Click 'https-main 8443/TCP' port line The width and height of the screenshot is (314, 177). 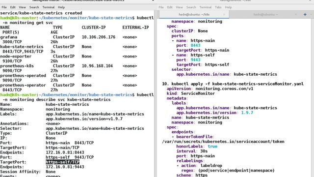(x=70, y=143)
